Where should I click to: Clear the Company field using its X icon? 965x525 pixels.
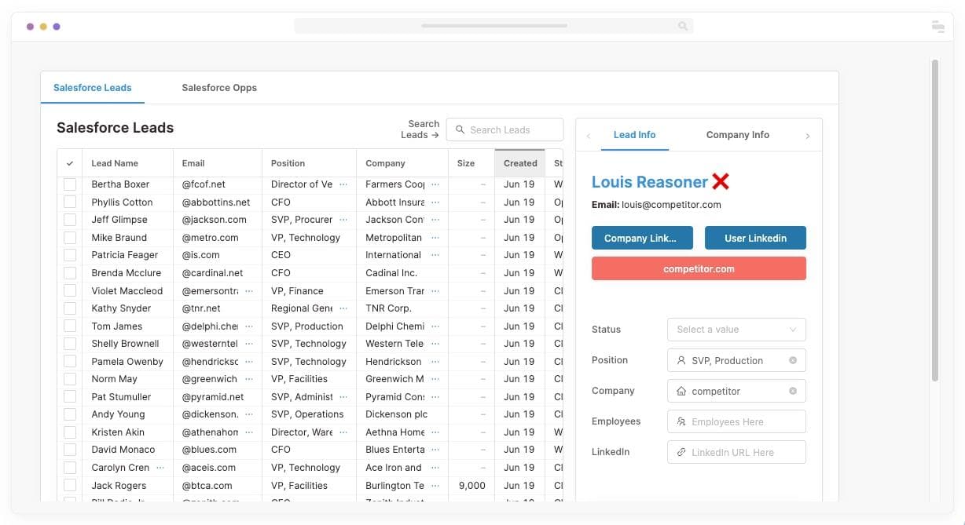(x=792, y=391)
